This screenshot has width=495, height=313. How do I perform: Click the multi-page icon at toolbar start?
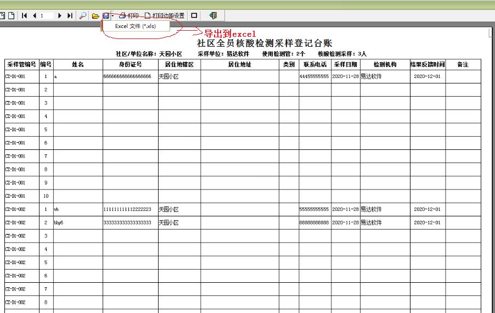[x=2, y=15]
